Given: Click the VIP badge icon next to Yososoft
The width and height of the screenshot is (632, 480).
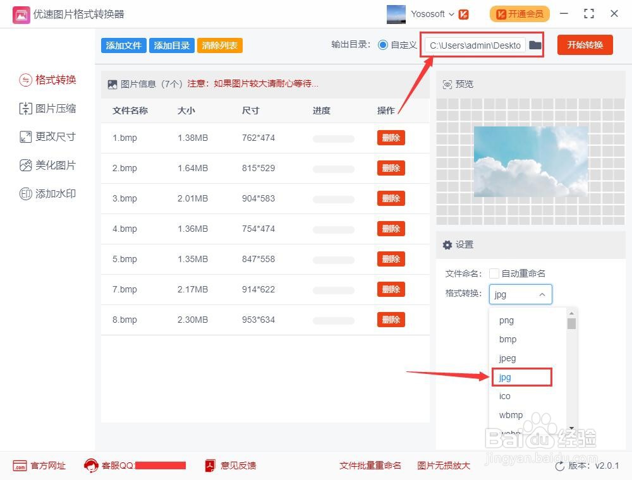Looking at the screenshot, I should click(463, 15).
